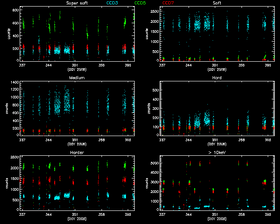Click '(DOY 2008)' label under Medium plot
Viewport: 280px width, 224px height.
(x=76, y=144)
